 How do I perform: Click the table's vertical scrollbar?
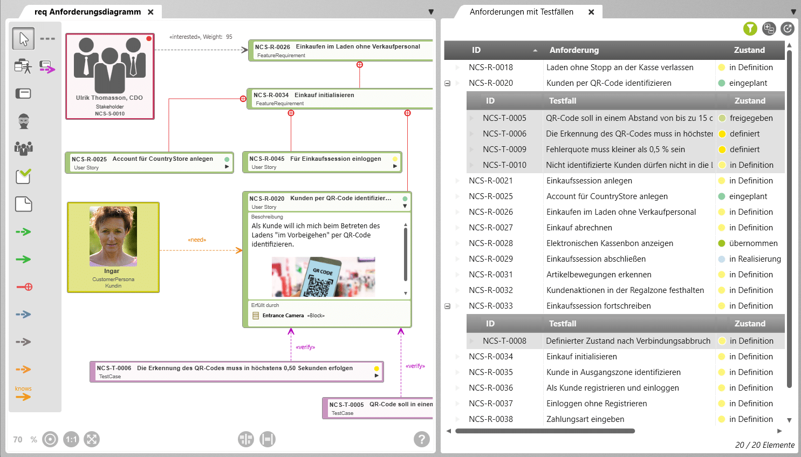[x=789, y=219]
